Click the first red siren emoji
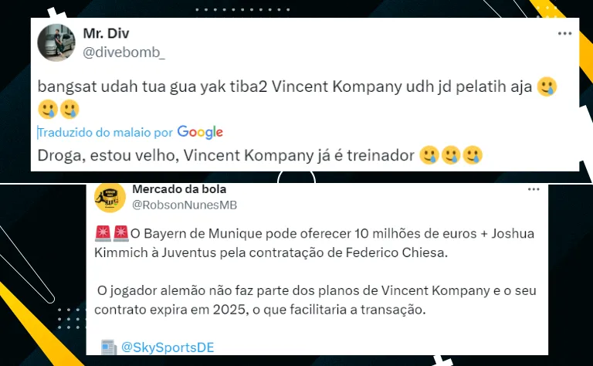 click(x=103, y=233)
